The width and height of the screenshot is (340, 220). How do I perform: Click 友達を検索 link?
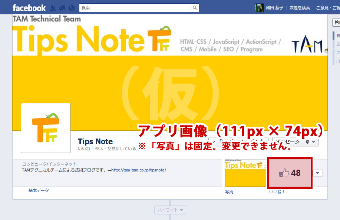300,8
